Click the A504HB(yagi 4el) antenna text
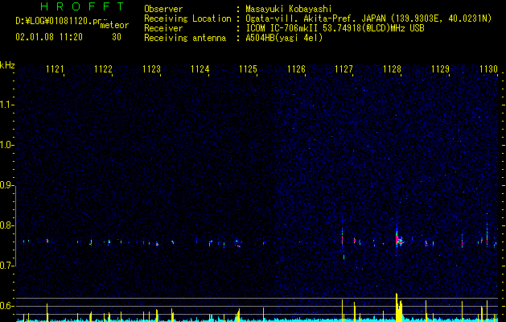 click(x=284, y=38)
